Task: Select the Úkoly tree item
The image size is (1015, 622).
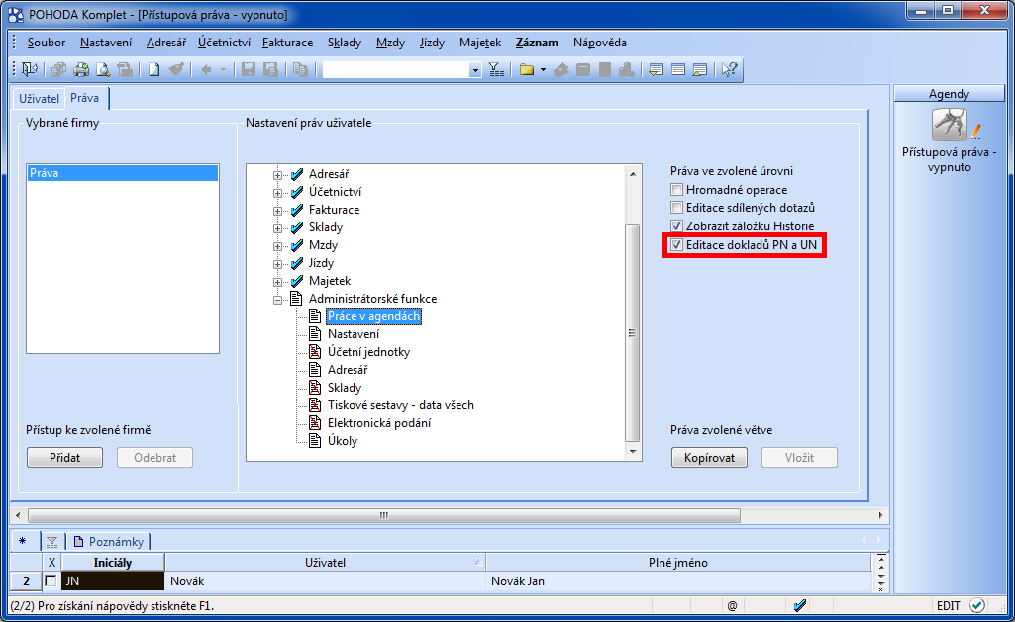Action: click(343, 441)
